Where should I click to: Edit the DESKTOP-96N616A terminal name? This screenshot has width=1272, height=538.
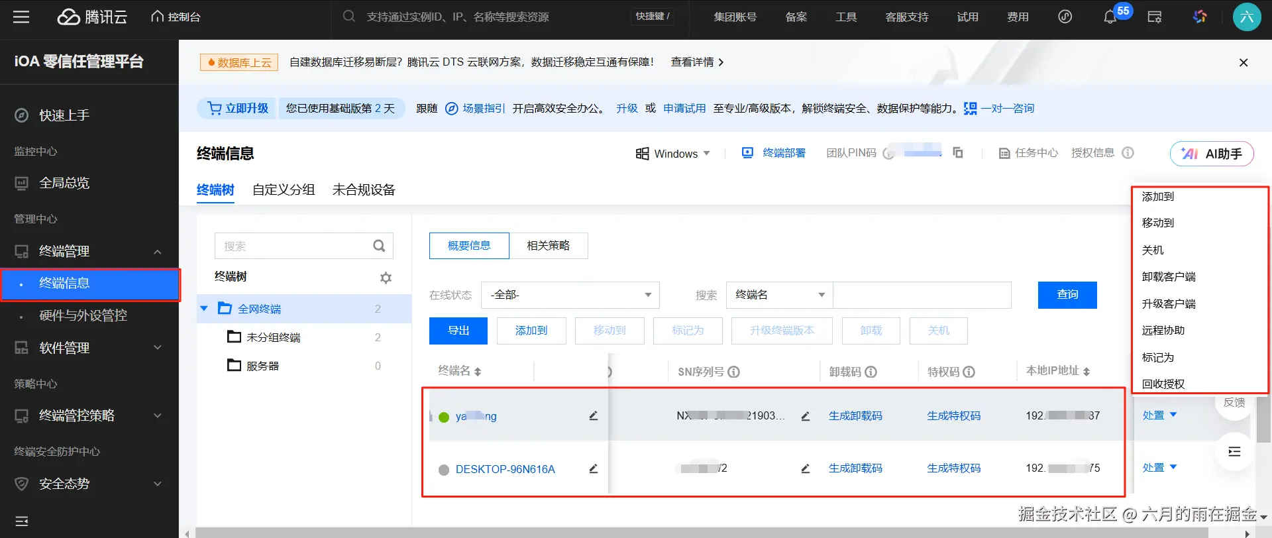[x=594, y=468]
